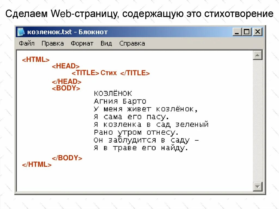Click the closing </TITLE> tag
The image size is (279, 209).
tap(135, 73)
